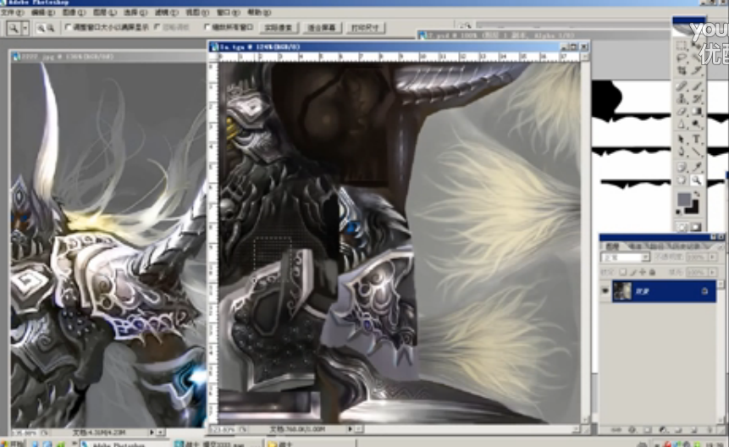Select the Clone Stamp tool
This screenshot has height=447, width=729.
[682, 98]
